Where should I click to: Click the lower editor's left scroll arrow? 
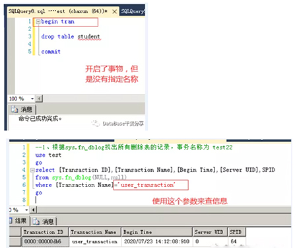[x=33, y=210]
